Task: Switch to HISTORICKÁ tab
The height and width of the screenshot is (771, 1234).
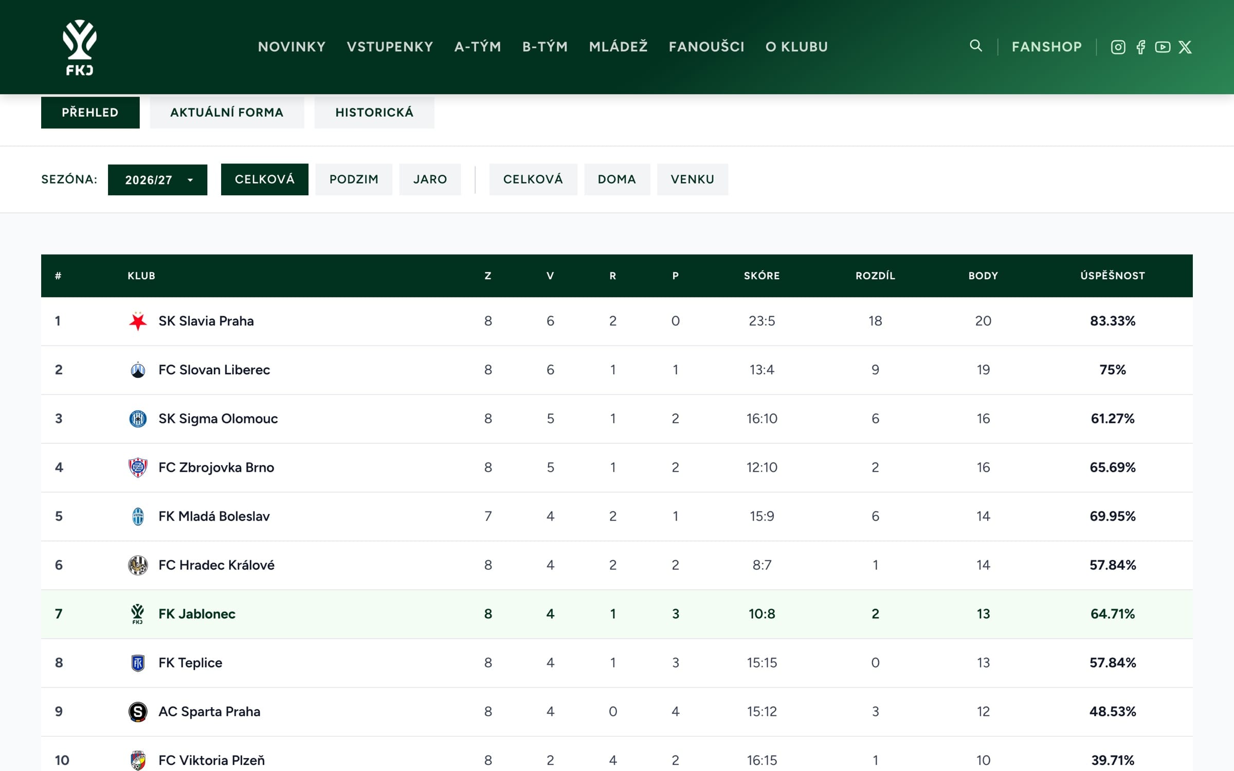Action: (x=374, y=112)
